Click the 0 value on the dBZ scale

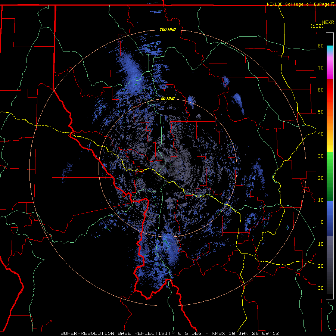point(322,222)
